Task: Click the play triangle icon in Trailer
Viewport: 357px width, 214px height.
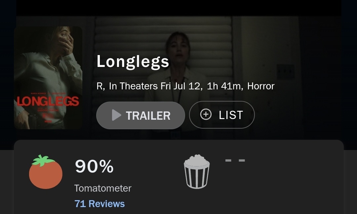Action: pos(116,115)
